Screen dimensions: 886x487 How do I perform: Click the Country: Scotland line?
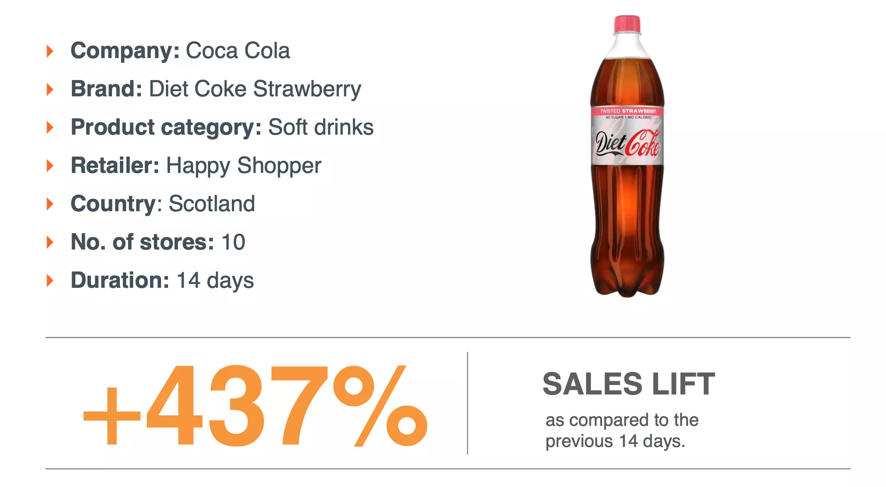(x=163, y=204)
